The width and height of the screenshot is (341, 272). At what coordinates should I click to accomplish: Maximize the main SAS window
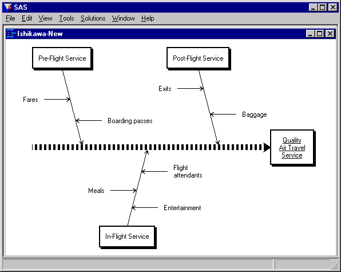(322, 7)
